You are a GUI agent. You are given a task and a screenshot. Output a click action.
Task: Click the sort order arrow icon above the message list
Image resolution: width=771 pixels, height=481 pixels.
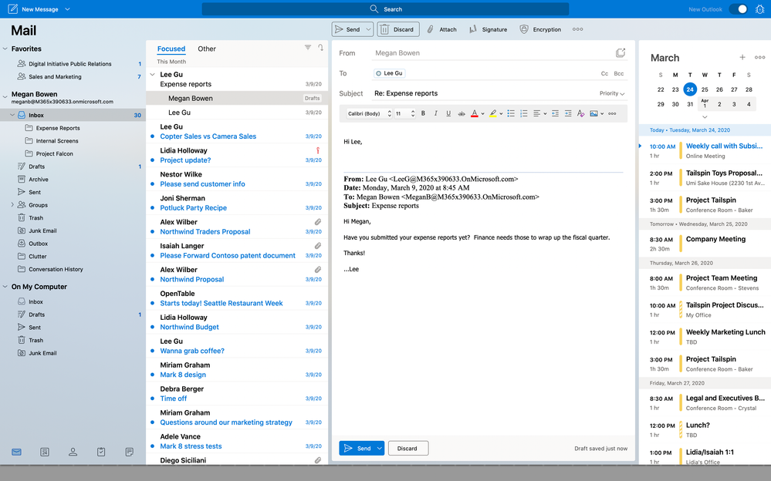[320, 48]
